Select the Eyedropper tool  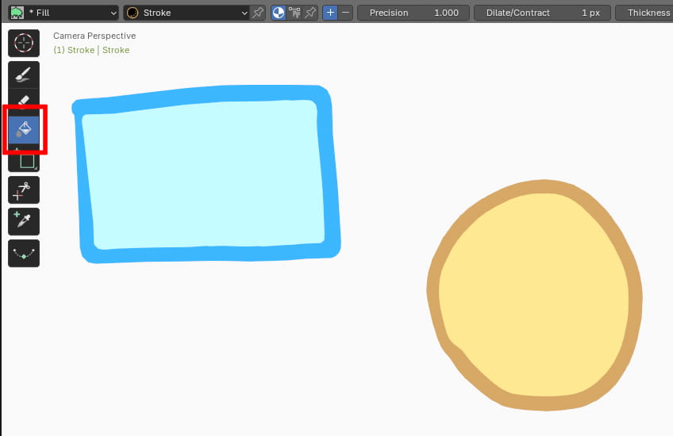click(24, 221)
